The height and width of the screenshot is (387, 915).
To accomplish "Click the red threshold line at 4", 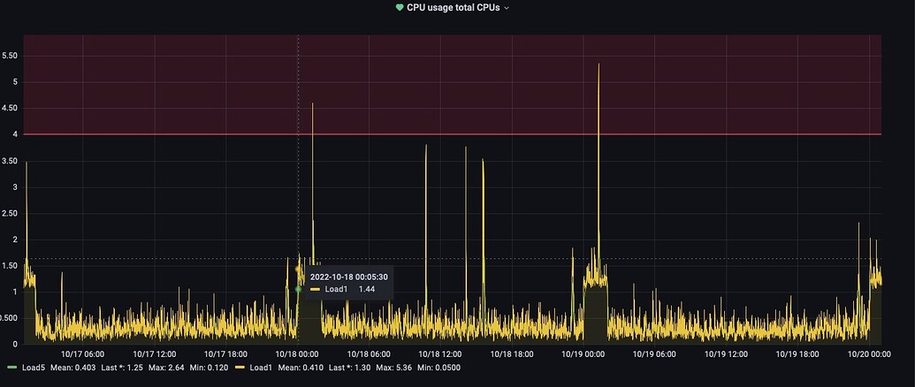I will point(453,134).
